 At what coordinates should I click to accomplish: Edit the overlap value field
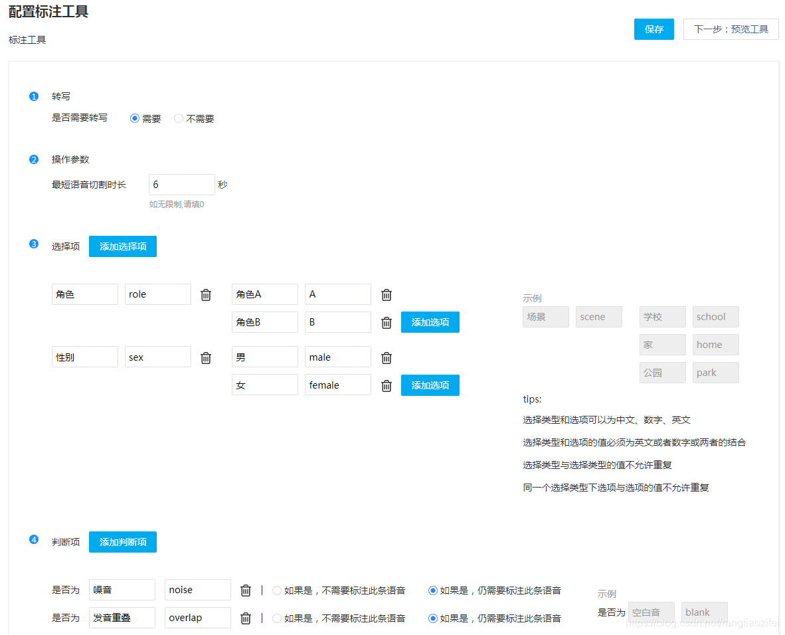(x=198, y=618)
